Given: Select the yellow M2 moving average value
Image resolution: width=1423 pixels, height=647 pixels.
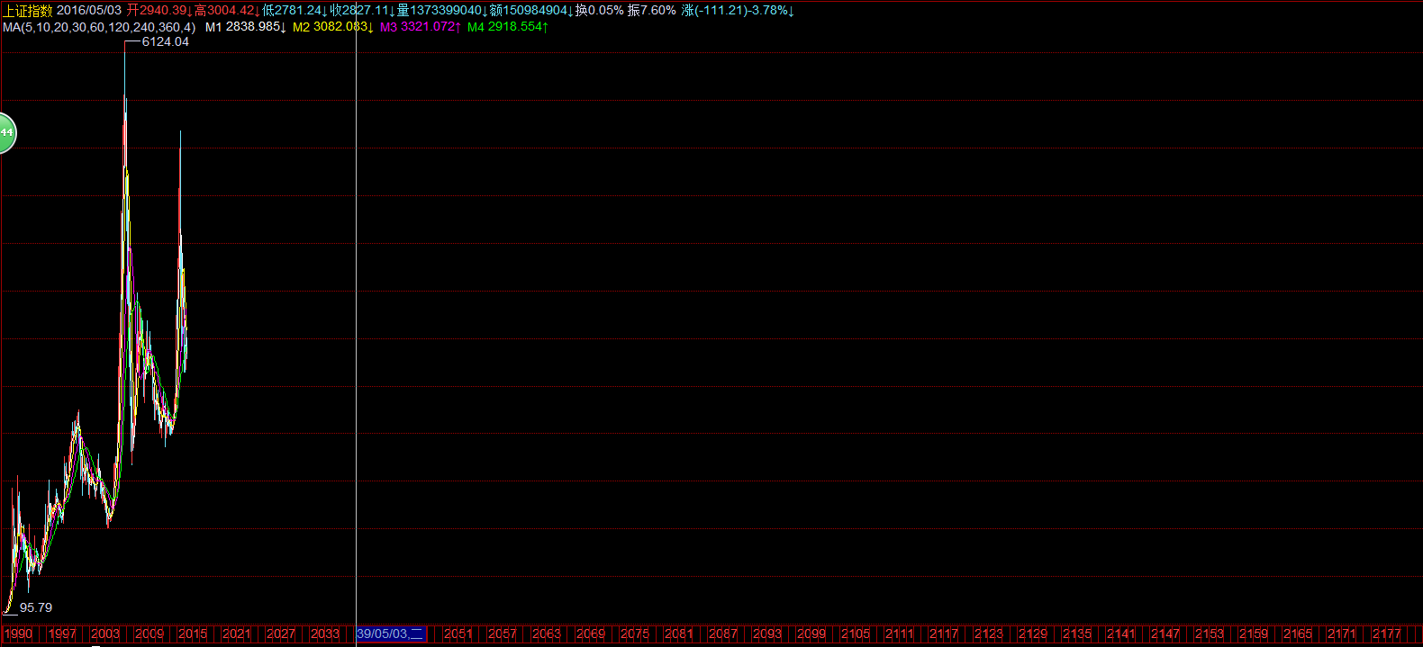Looking at the screenshot, I should pos(333,27).
